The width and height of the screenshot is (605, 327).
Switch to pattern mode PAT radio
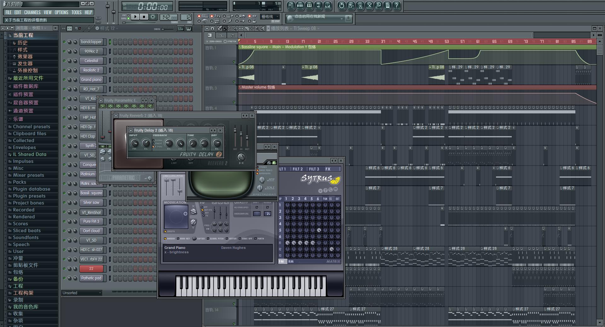[x=128, y=15]
